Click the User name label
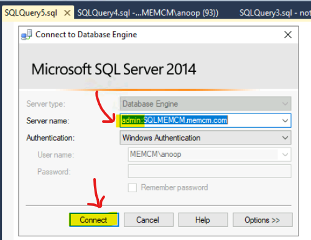Image resolution: width=311 pixels, height=240 pixels. coord(55,155)
